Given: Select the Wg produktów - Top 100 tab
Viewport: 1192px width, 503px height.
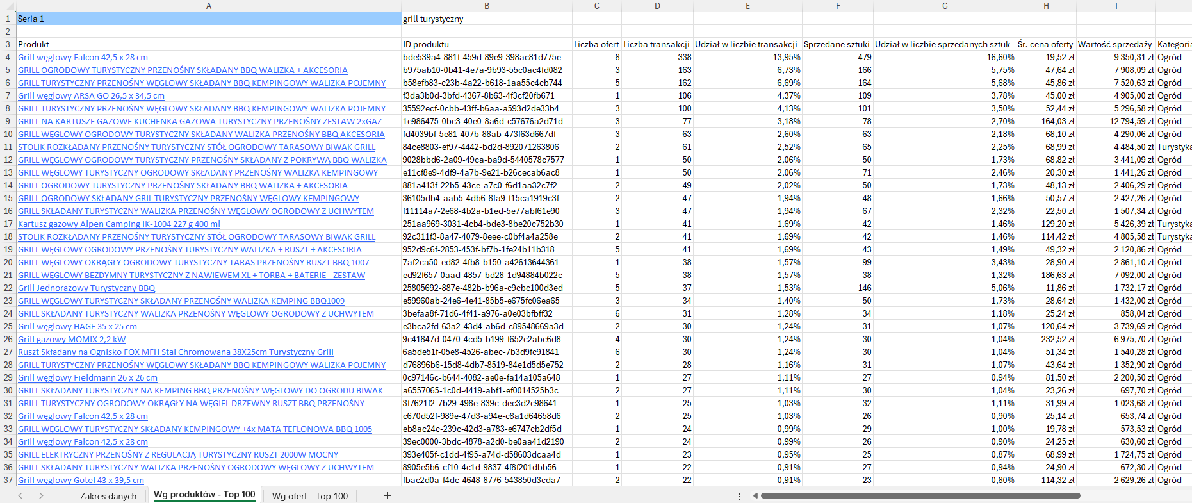Looking at the screenshot, I should [x=204, y=495].
